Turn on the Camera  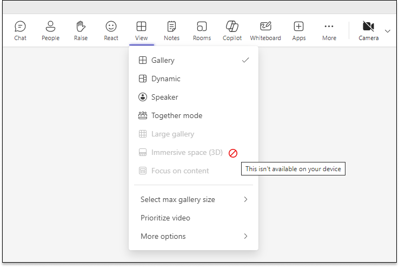(x=369, y=31)
